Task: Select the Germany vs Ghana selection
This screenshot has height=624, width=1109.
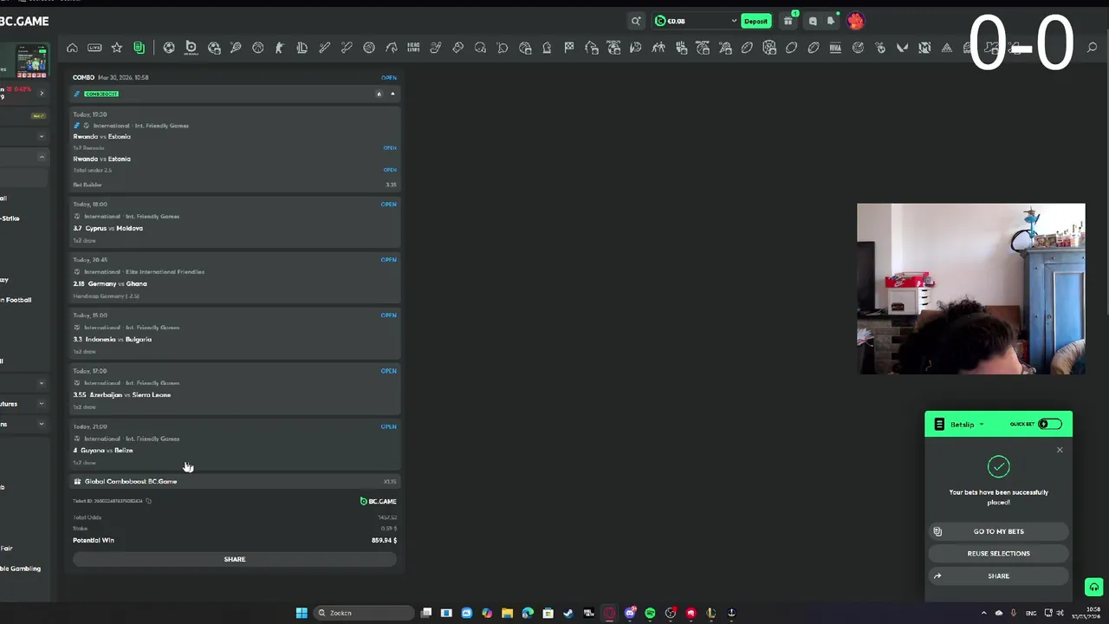Action: point(234,278)
